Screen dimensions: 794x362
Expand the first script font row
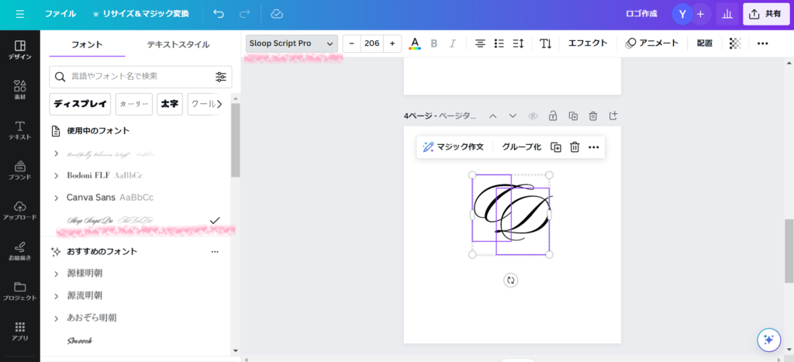[x=56, y=153]
